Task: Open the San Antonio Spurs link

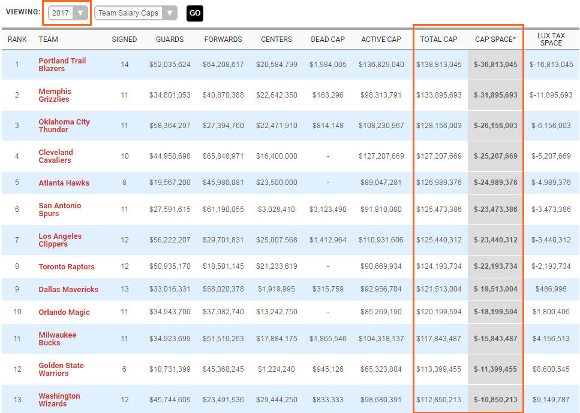Action: pyautogui.click(x=59, y=209)
